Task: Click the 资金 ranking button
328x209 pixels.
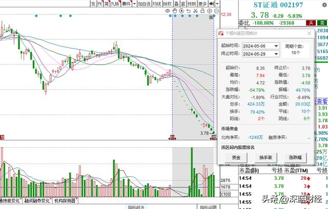Action: (236, 157)
